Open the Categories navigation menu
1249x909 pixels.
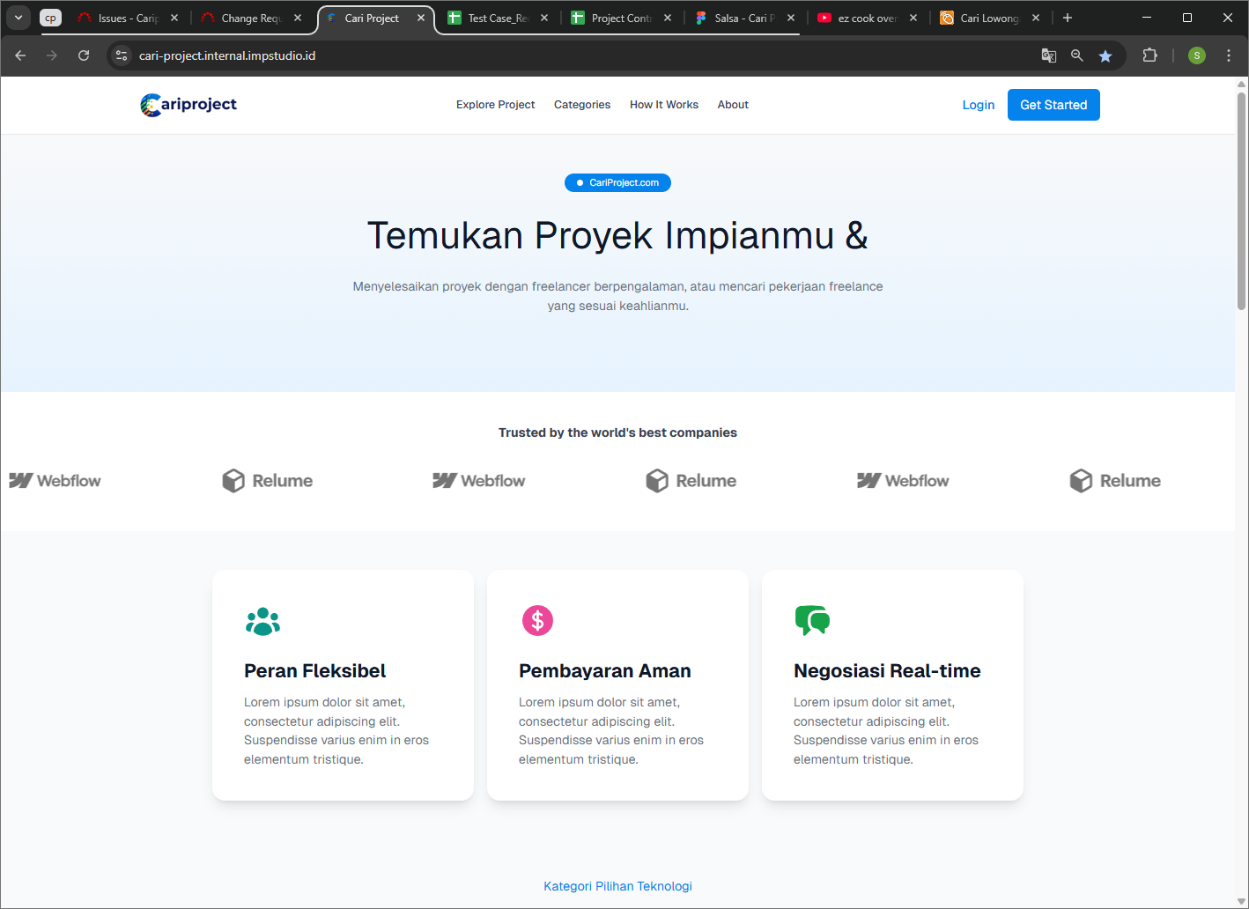coord(582,105)
